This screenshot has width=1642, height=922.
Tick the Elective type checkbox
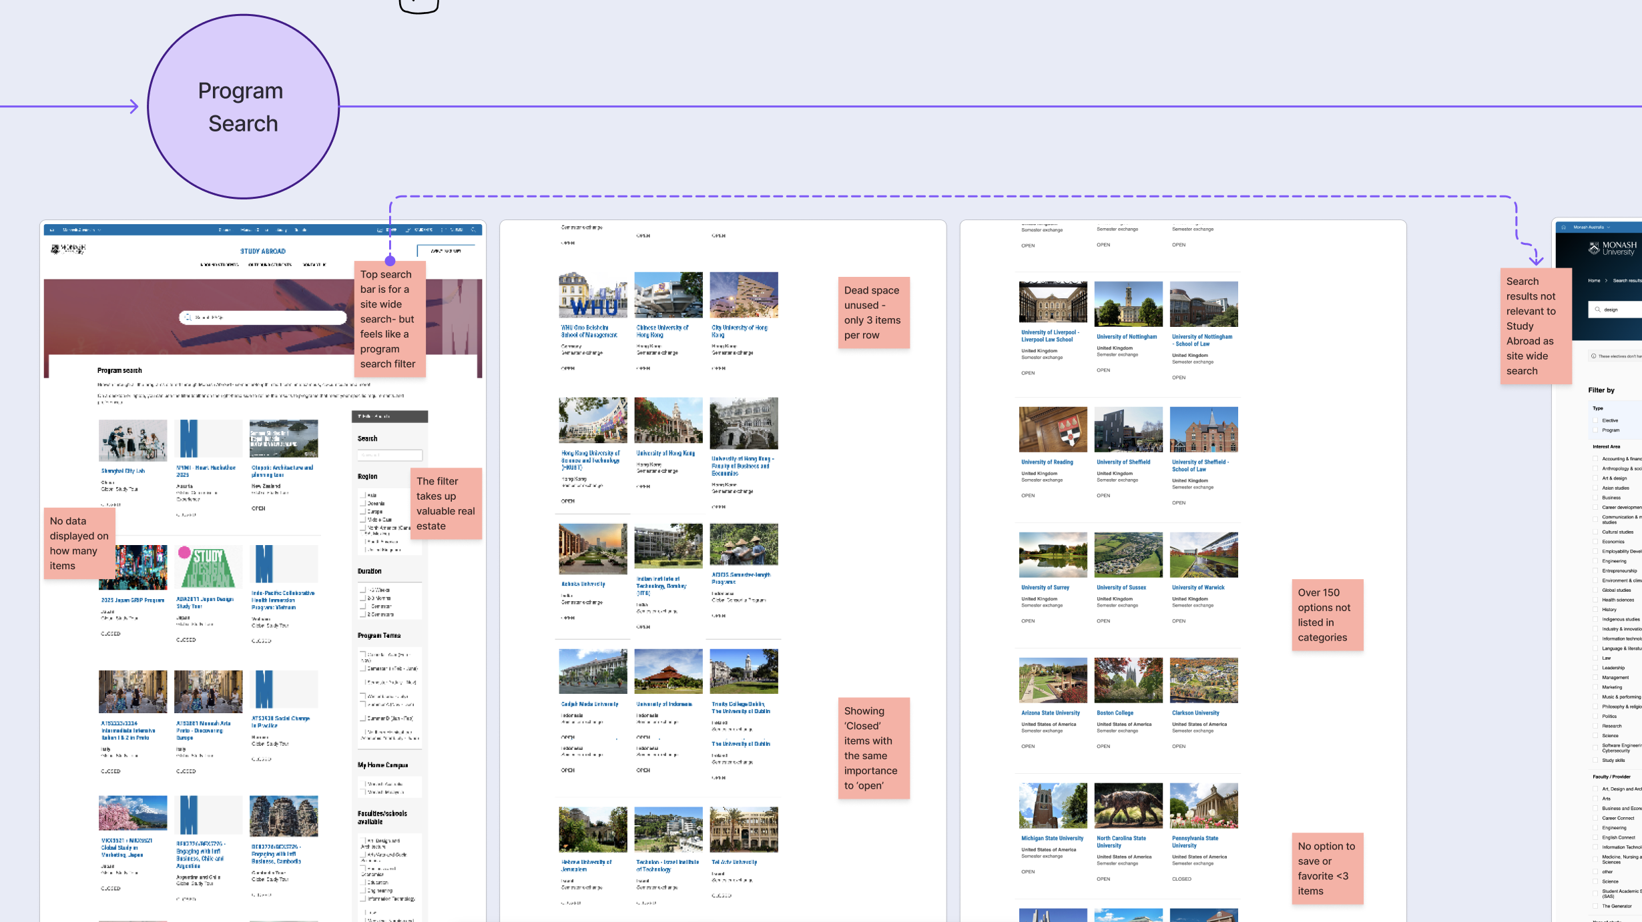(x=1596, y=420)
